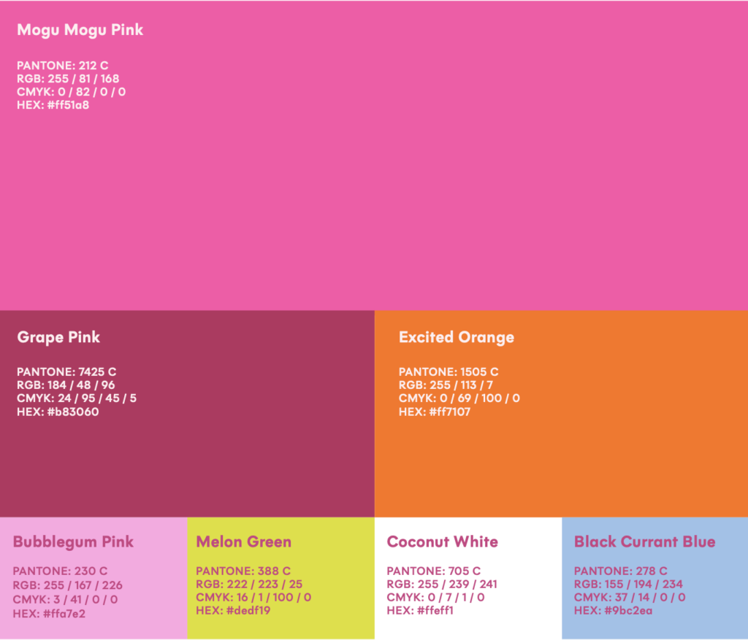Click 'HEX: #b83060' text
This screenshot has width=748, height=640.
[58, 412]
